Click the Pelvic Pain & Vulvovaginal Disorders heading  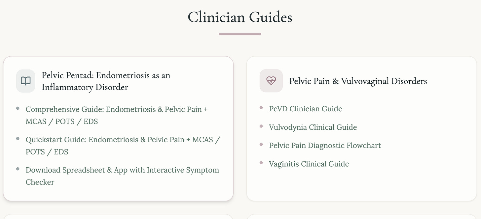coord(358,81)
